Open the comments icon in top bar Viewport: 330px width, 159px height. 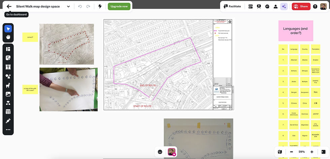(x=267, y=6)
